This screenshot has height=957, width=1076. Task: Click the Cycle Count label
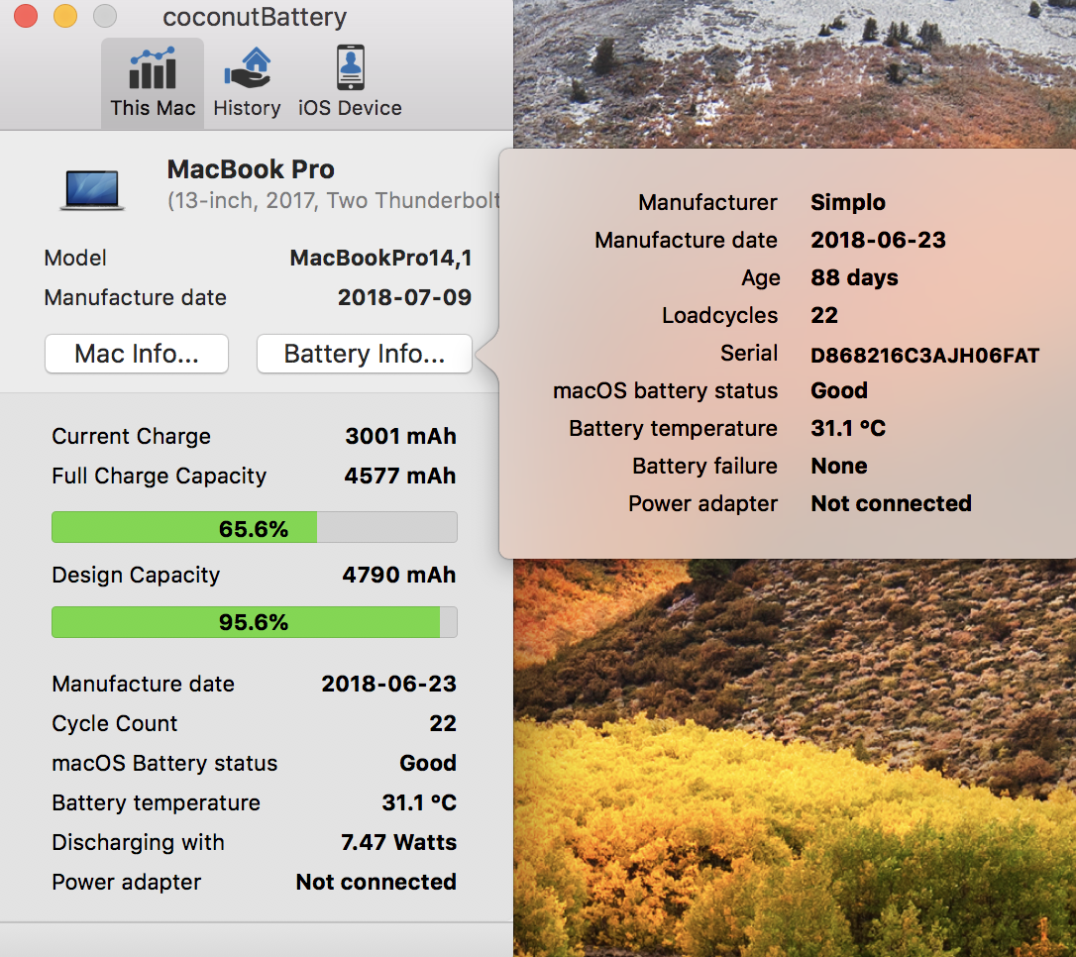[115, 724]
